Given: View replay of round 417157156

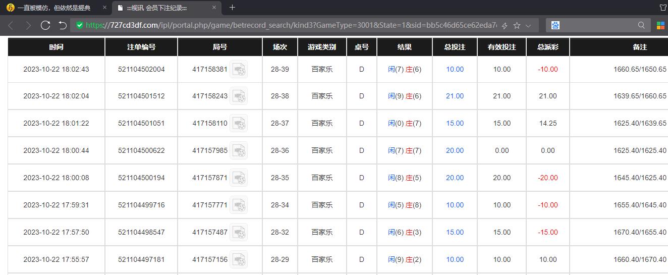Looking at the screenshot, I should tap(239, 259).
